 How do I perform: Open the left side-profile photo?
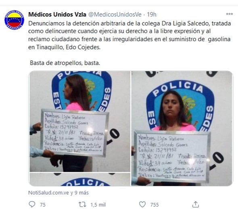point(80,121)
